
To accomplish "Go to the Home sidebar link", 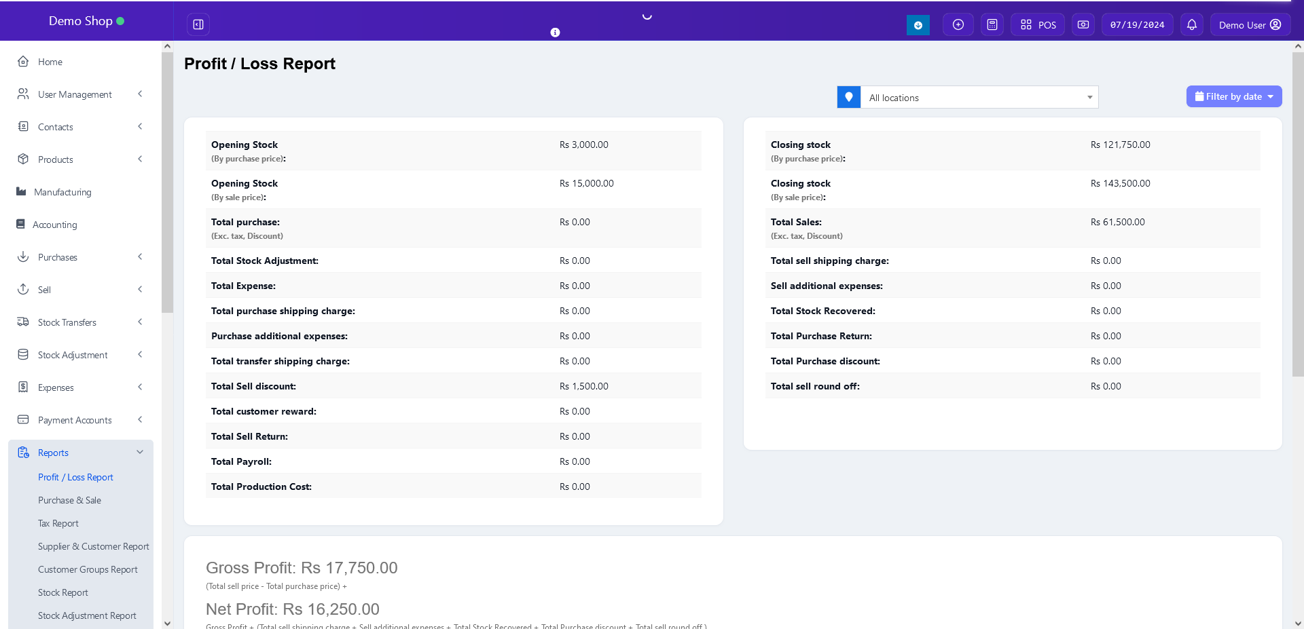I will (x=50, y=62).
